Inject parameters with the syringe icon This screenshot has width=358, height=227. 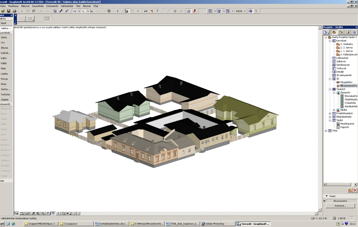[x=67, y=11]
